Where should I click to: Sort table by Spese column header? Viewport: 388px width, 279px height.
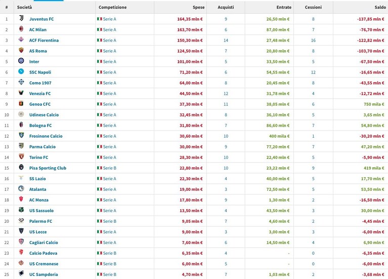coord(198,7)
